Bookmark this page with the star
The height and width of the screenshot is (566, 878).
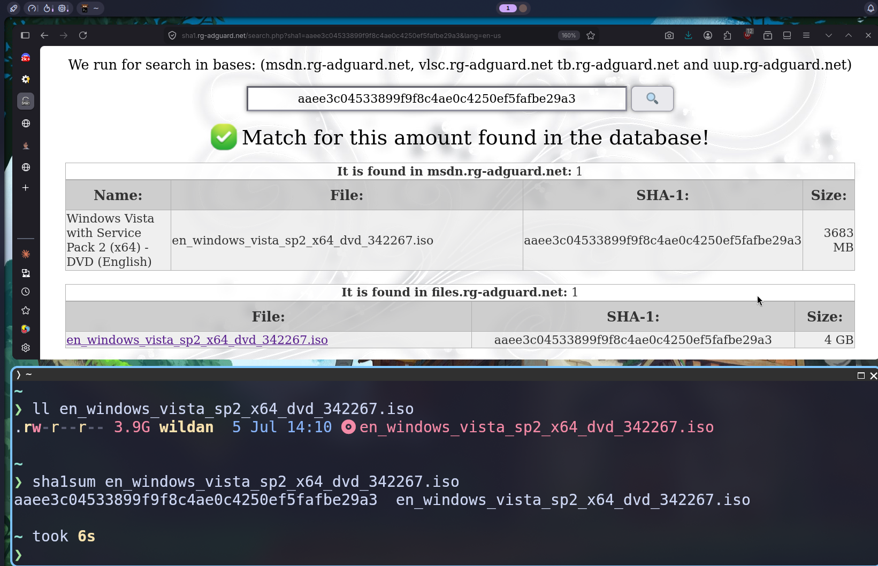coord(591,35)
